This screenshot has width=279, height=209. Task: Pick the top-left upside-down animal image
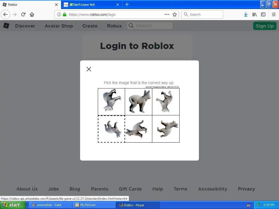[111, 102]
